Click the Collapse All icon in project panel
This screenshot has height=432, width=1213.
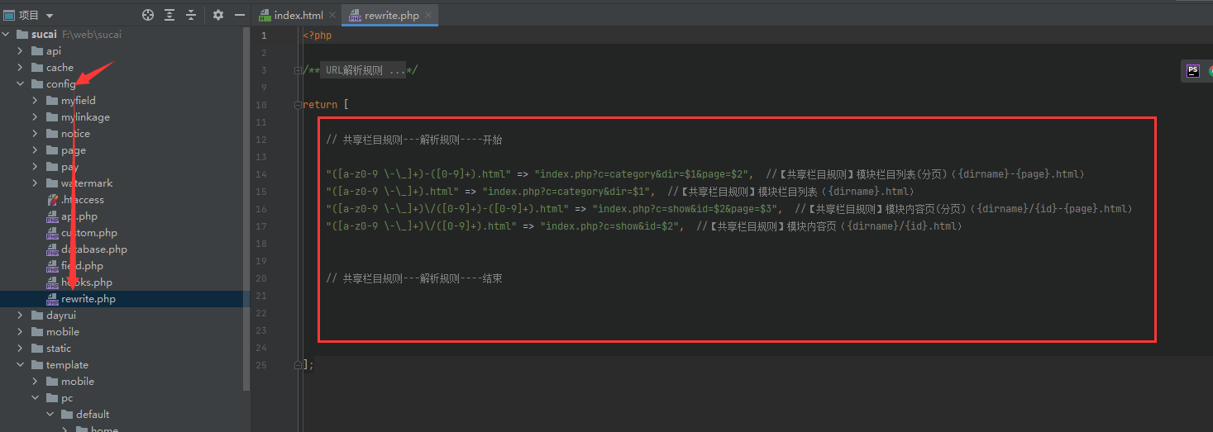coord(191,15)
